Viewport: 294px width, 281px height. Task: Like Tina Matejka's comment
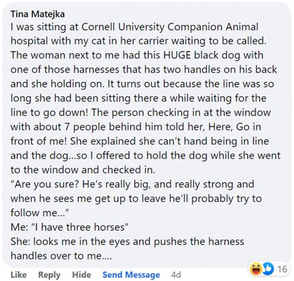pos(19,275)
